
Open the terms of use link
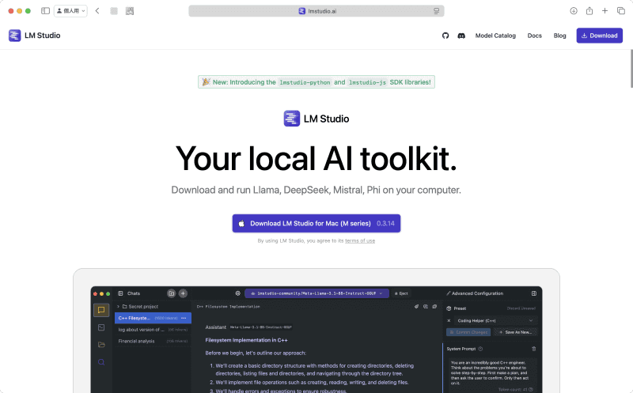360,241
